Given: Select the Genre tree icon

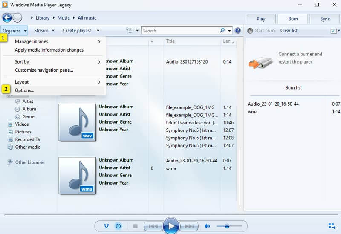Looking at the screenshot, I should pos(17,117).
